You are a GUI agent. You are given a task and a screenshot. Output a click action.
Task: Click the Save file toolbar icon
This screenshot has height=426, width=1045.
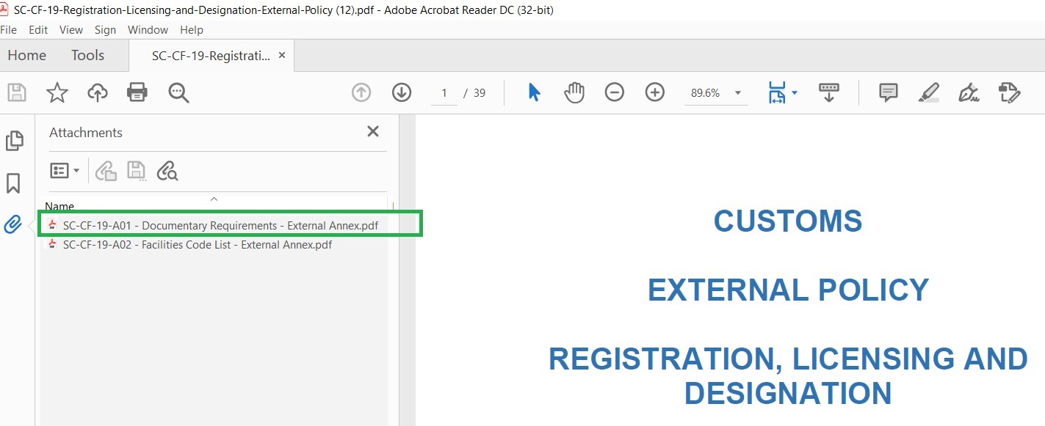click(17, 92)
